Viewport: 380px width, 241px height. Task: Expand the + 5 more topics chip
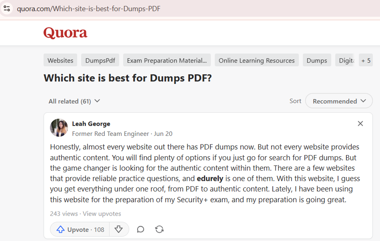pyautogui.click(x=366, y=60)
